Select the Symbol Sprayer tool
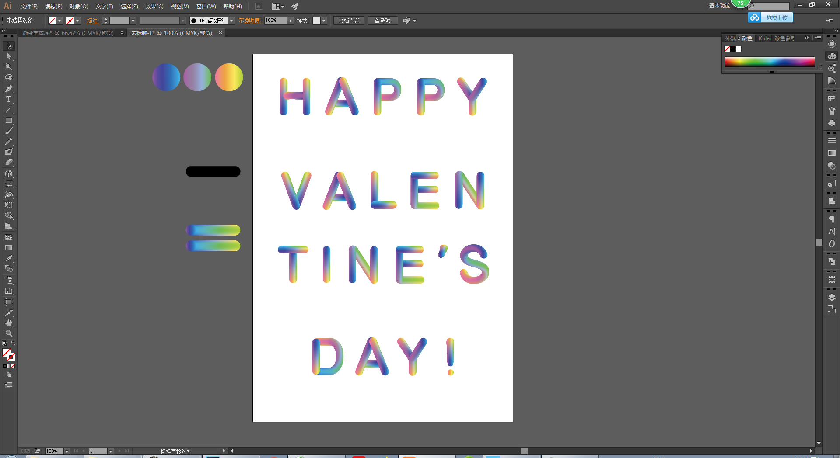The image size is (840, 458). (x=9, y=280)
